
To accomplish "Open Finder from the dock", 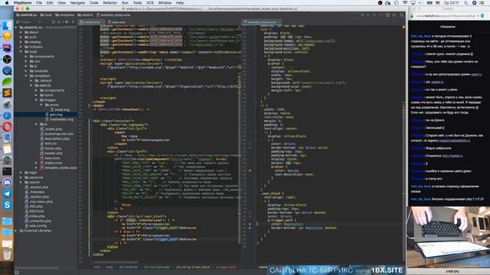I will 7,25.
